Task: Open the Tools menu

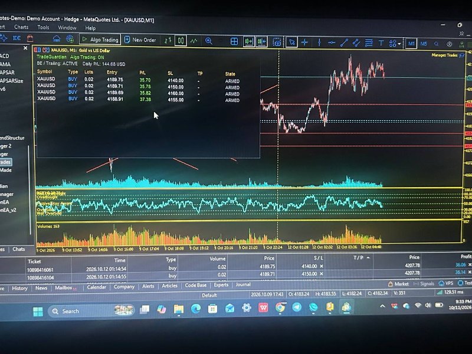Action: point(43,27)
